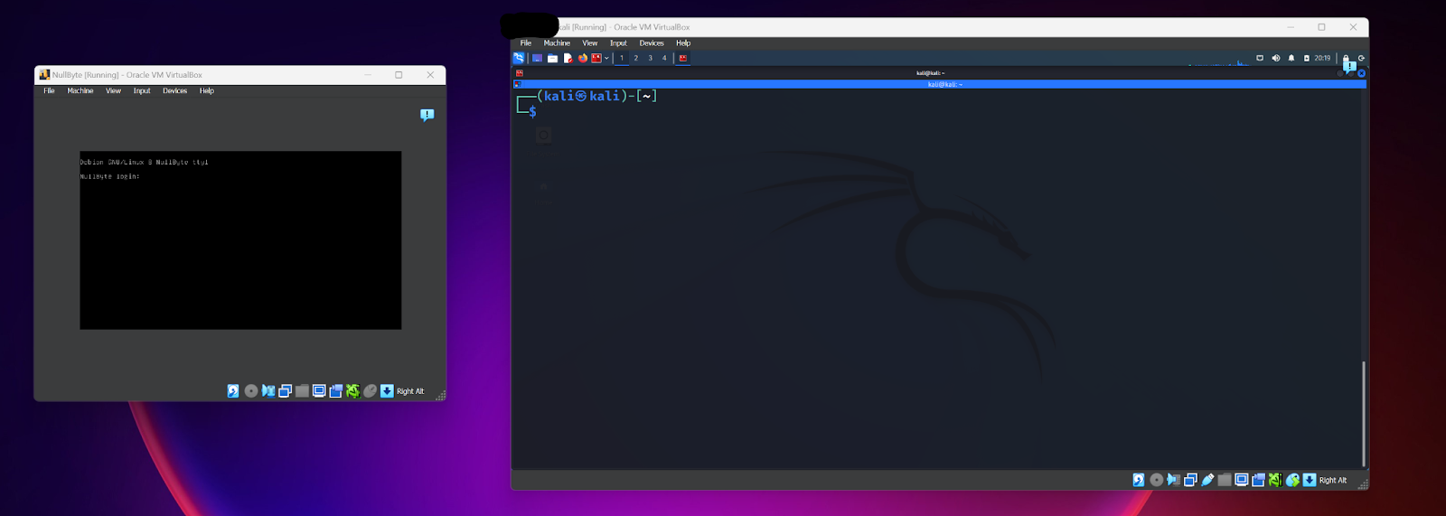Image resolution: width=1446 pixels, height=516 pixels.
Task: Open Machine menu in Kali VirtualBox window
Action: click(x=557, y=42)
